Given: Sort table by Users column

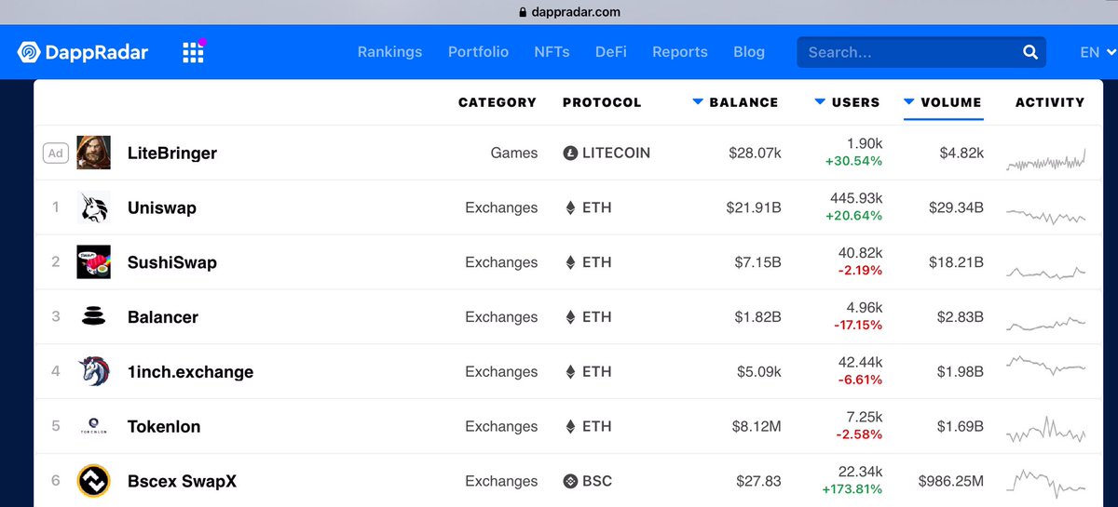Looking at the screenshot, I should pos(848,102).
